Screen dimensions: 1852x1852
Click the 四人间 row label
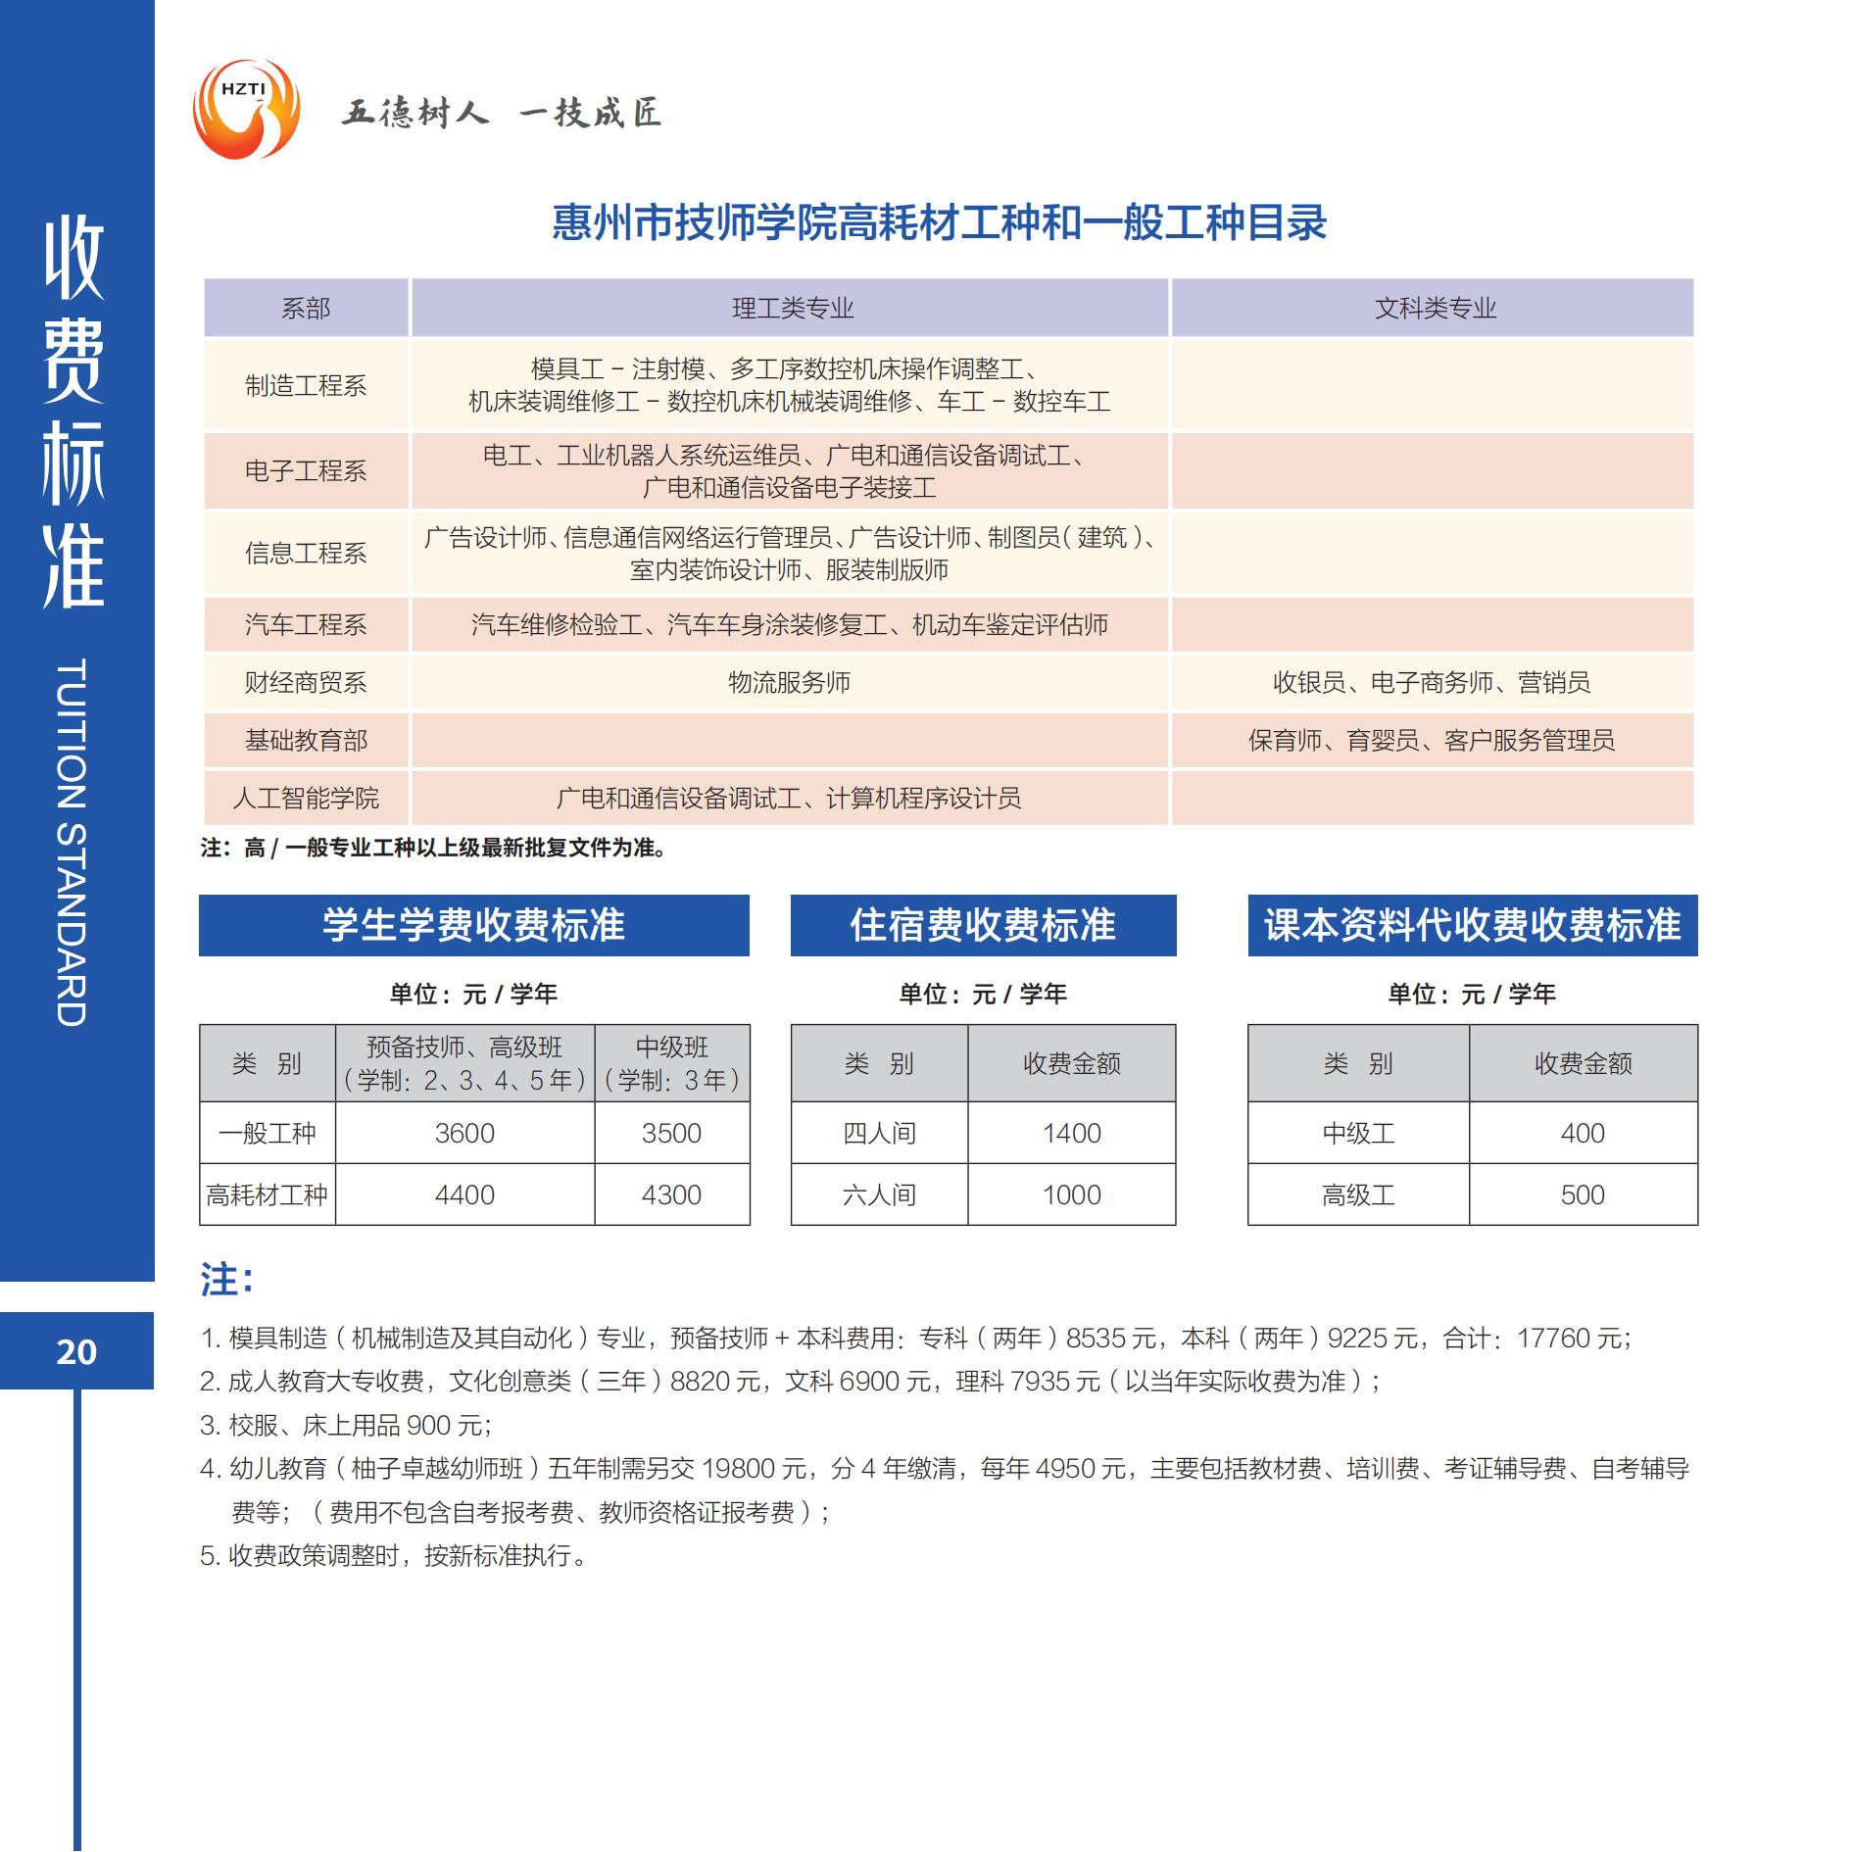pyautogui.click(x=880, y=1134)
